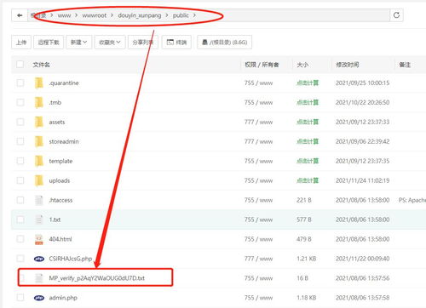Sort by the 修改时间 column header
This screenshot has width=426, height=308.
(348, 65)
